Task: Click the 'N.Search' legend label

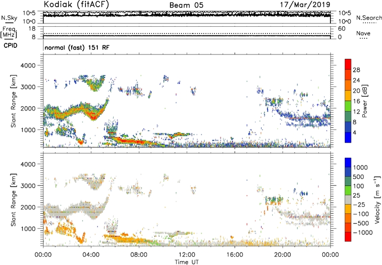Action: click(369, 18)
